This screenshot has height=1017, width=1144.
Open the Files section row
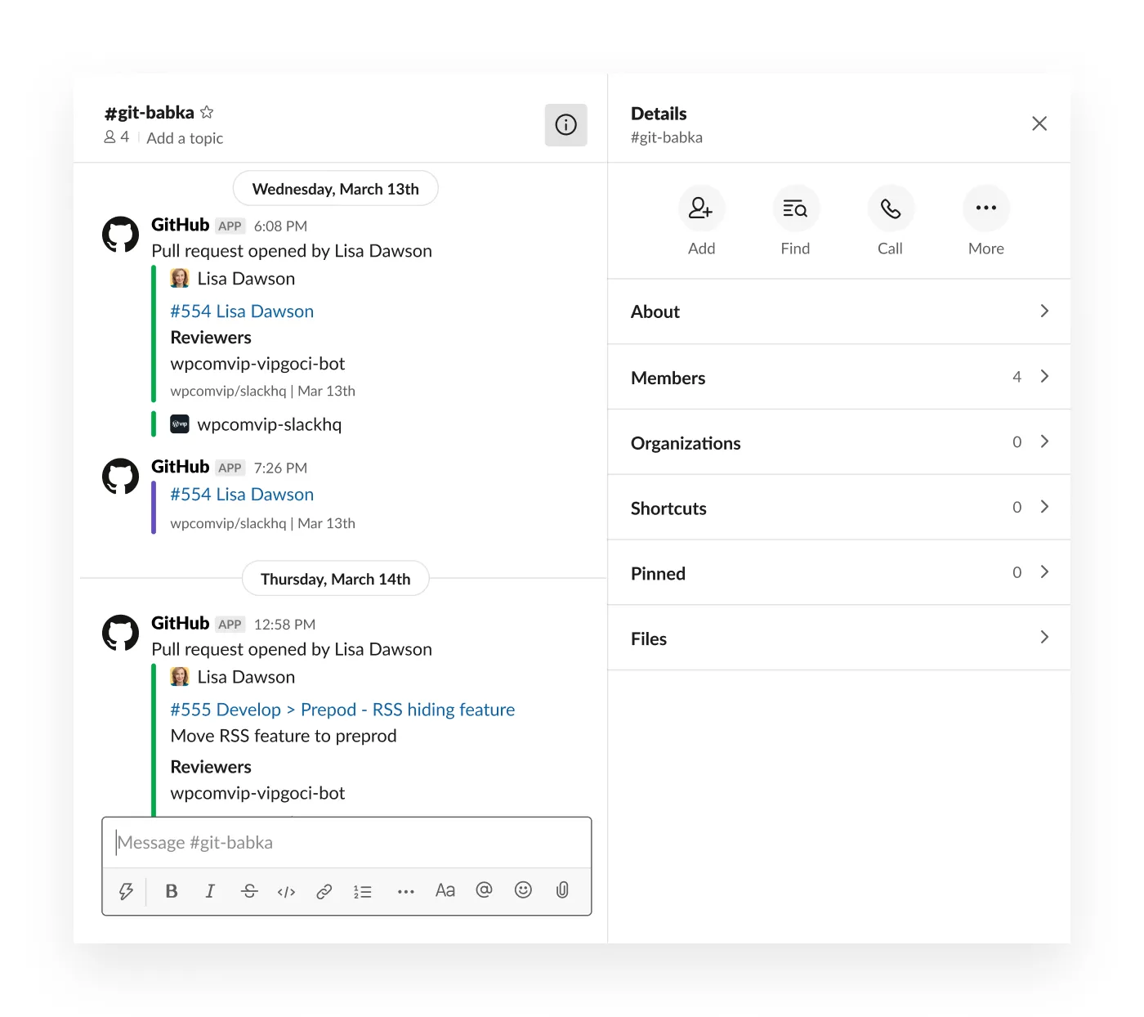coord(839,638)
